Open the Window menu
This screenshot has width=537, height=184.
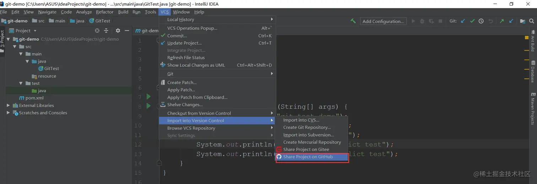(181, 12)
